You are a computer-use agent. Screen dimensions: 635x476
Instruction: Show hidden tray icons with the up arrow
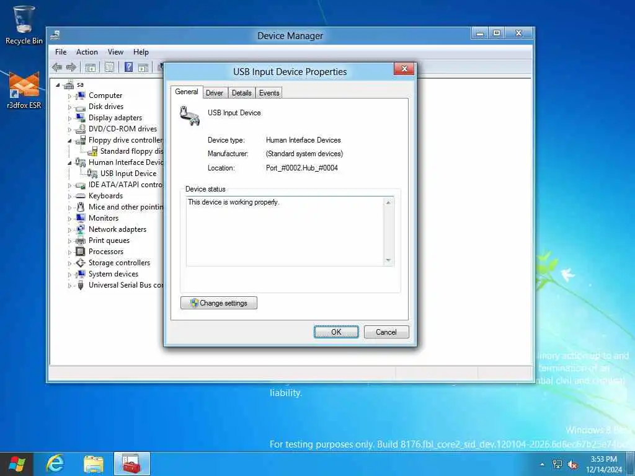tap(542, 464)
